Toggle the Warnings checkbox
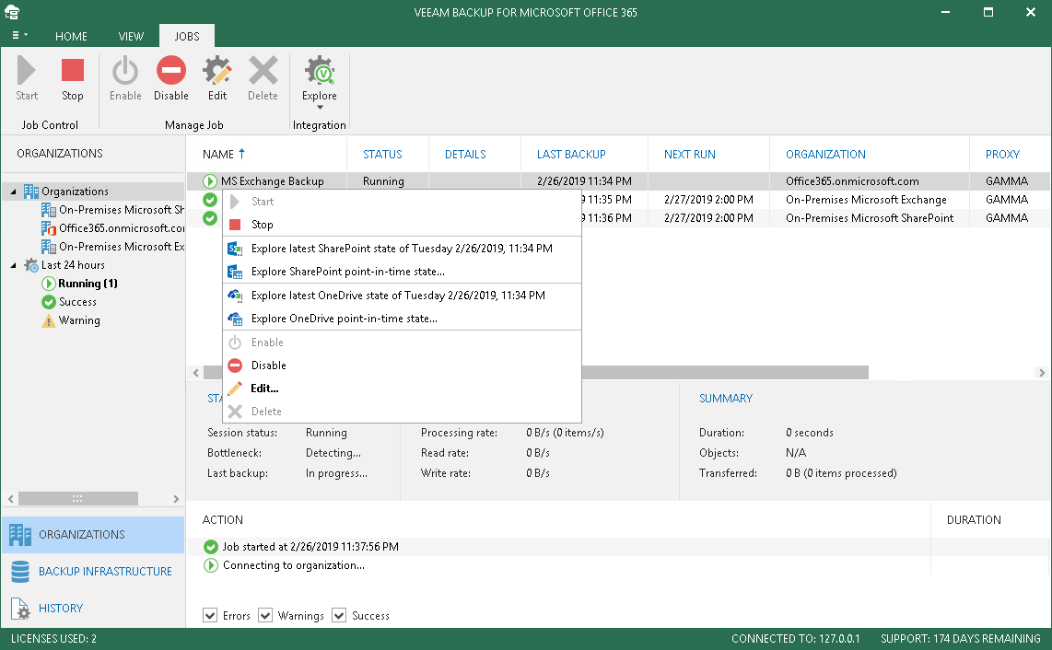The image size is (1052, 650). tap(265, 615)
